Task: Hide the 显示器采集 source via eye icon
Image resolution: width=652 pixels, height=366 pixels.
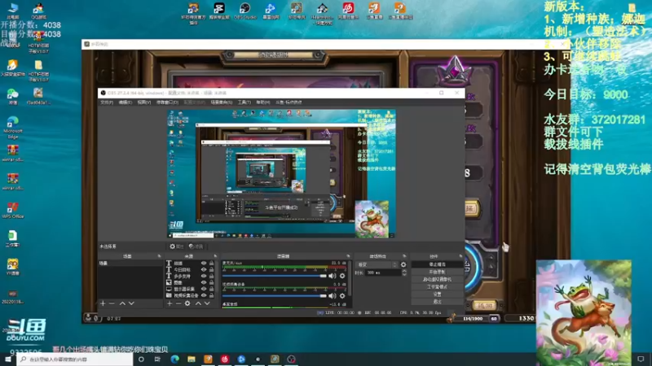Action: coord(204,289)
